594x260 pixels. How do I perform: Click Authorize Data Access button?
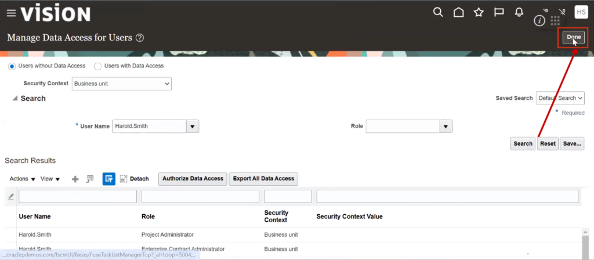click(193, 179)
